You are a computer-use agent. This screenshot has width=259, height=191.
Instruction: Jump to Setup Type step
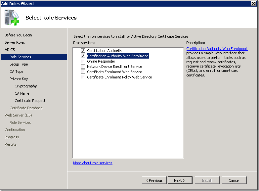pos(19,64)
